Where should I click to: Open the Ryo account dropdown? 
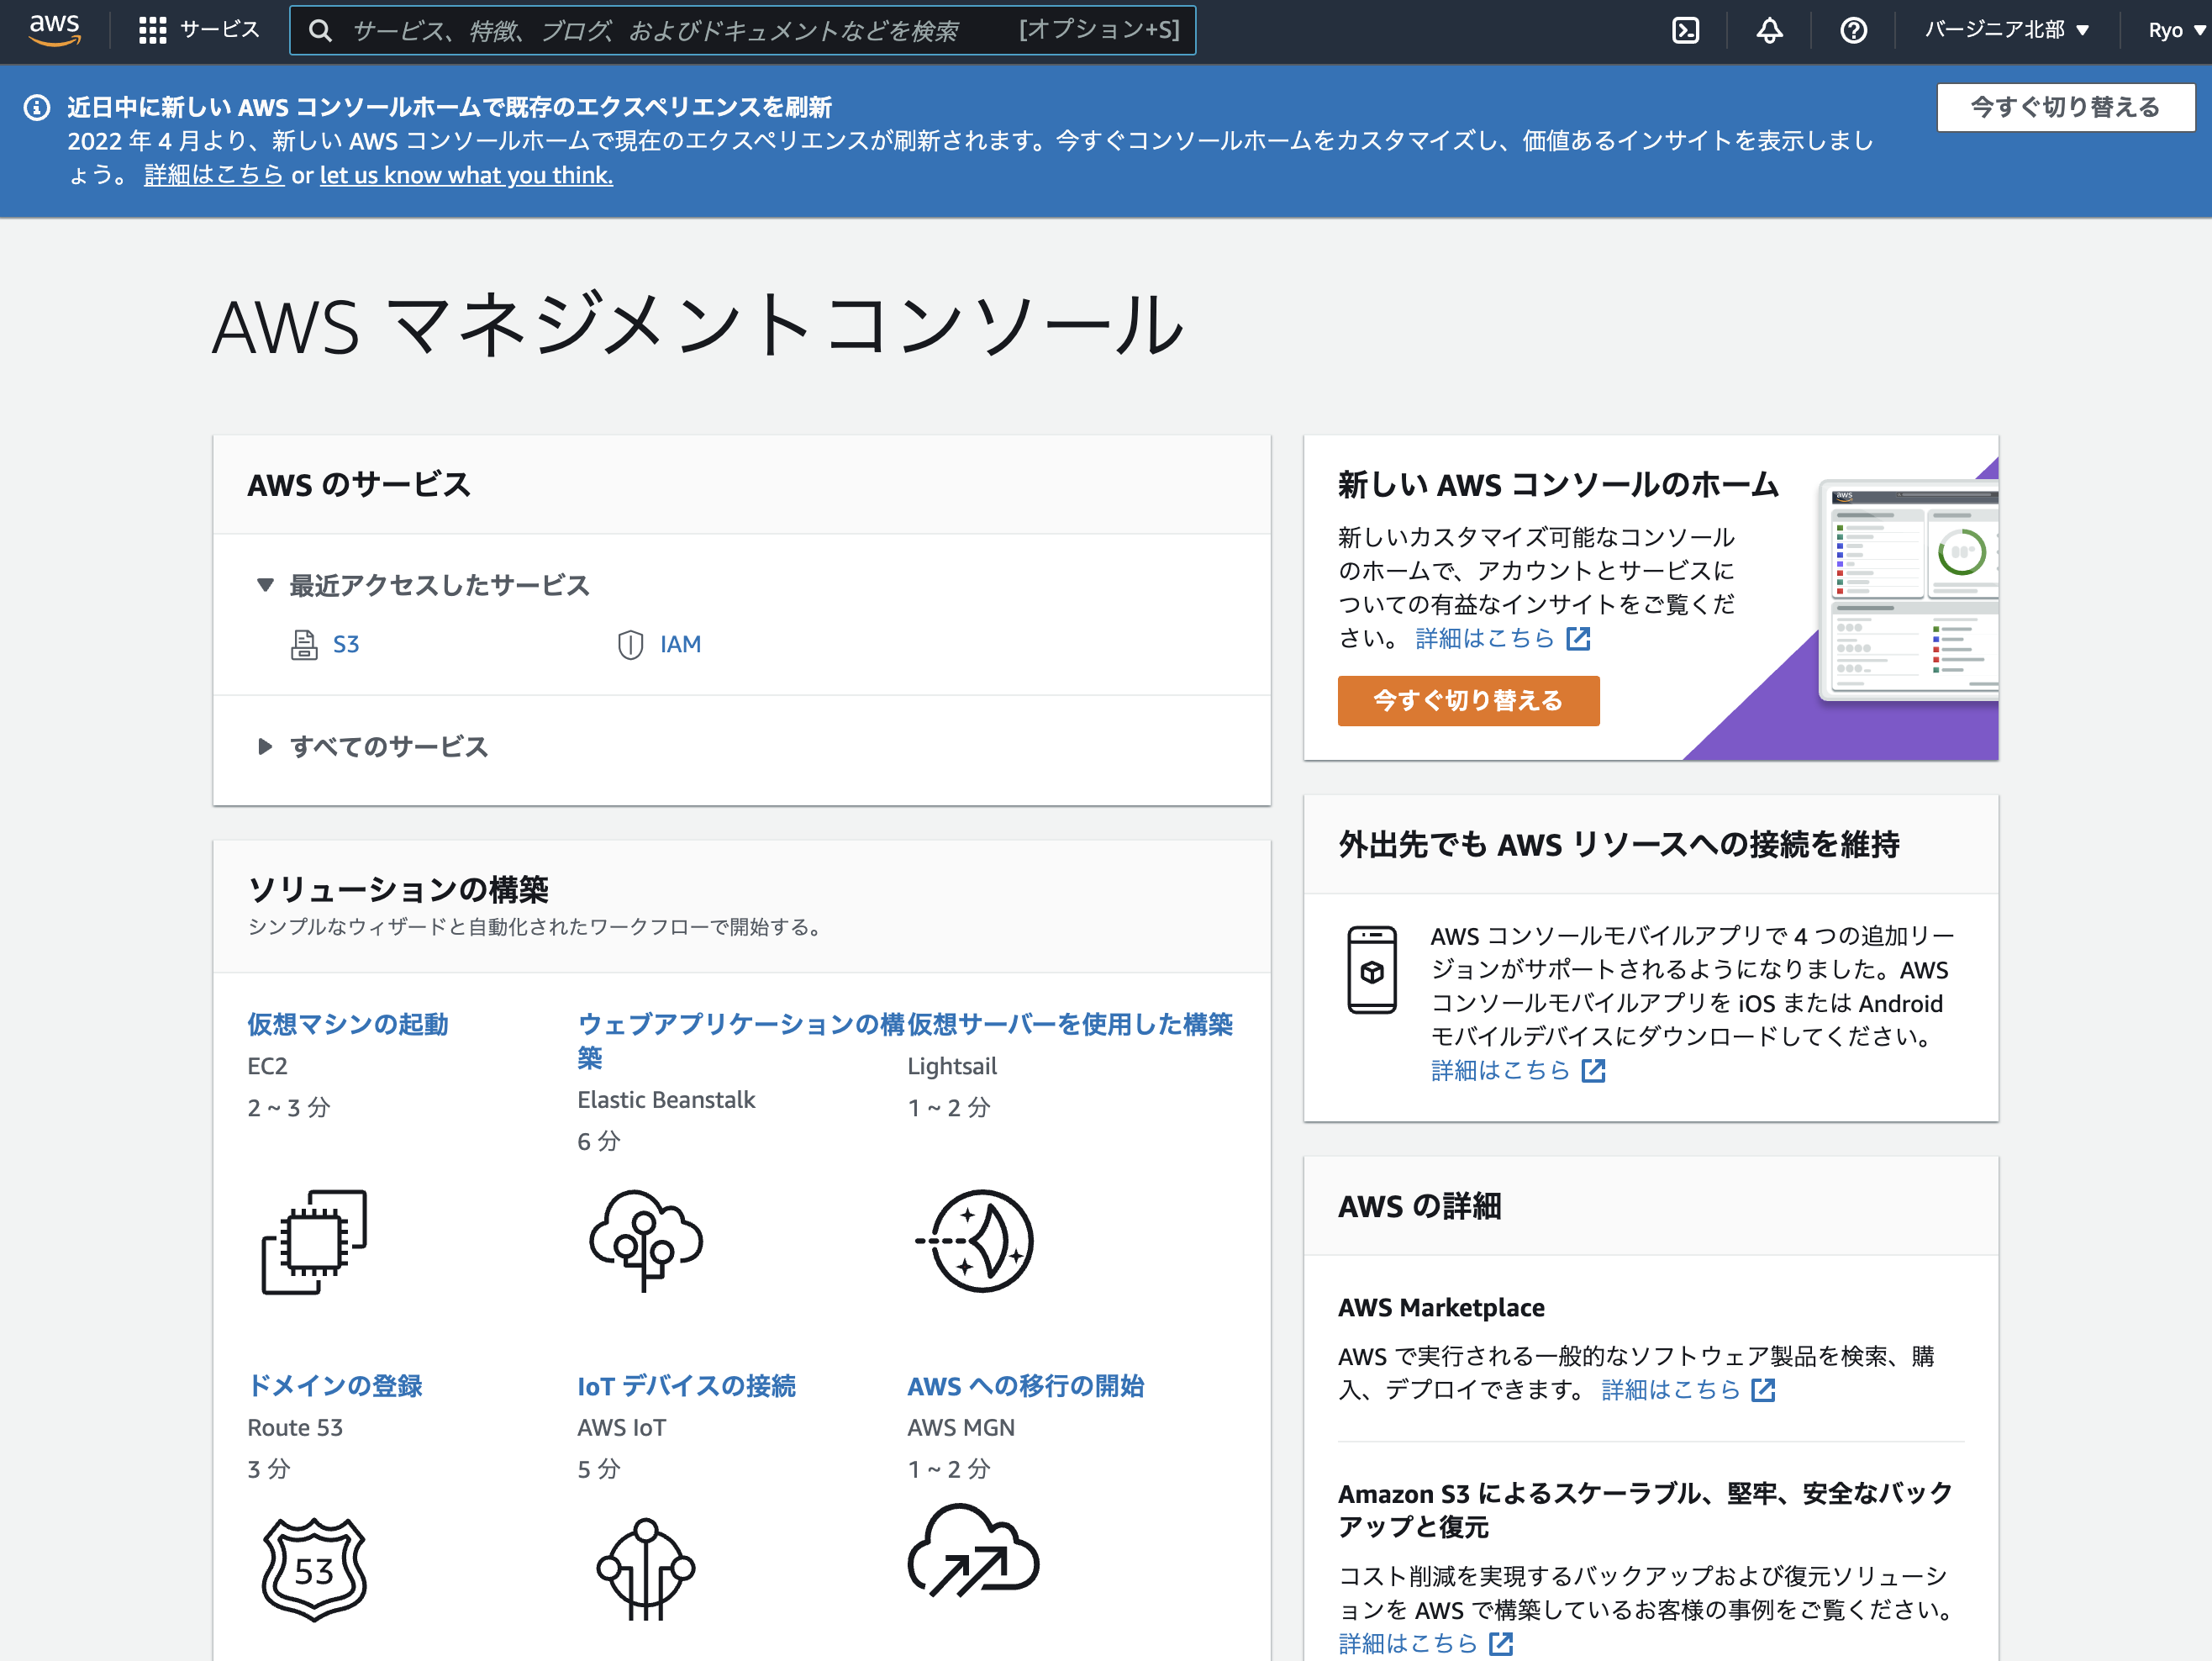click(x=2175, y=30)
